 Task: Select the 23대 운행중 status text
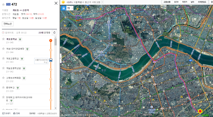[44, 33]
